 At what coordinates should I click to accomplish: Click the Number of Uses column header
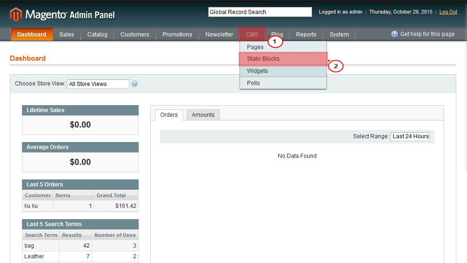[115, 235]
